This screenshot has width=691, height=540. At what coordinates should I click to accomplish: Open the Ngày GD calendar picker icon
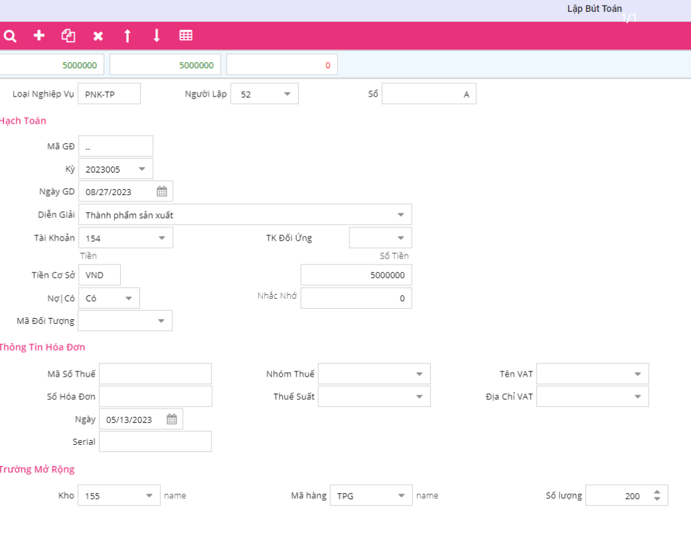pos(162,192)
